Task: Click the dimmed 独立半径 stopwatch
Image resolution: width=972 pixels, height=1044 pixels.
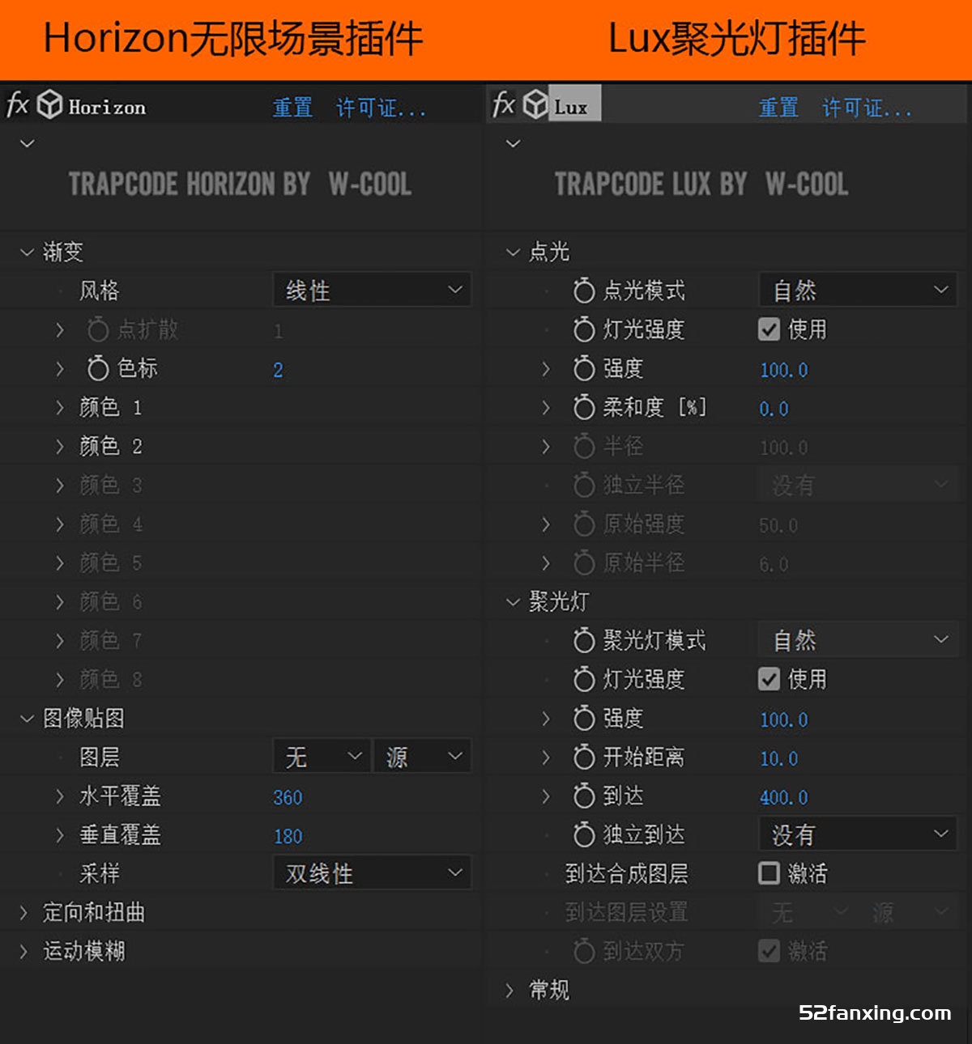Action: pyautogui.click(x=584, y=485)
